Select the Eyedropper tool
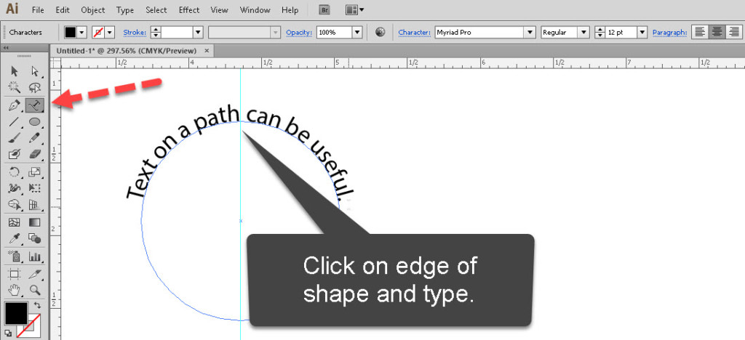Viewport: 745px width, 340px height. (15, 238)
